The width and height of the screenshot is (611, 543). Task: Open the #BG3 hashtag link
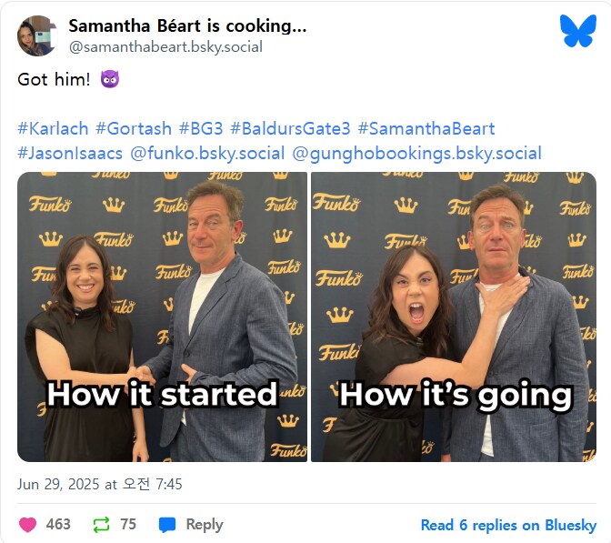point(201,128)
